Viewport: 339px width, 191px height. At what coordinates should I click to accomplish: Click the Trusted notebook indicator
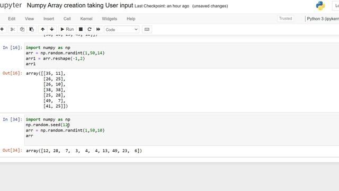coord(286,19)
